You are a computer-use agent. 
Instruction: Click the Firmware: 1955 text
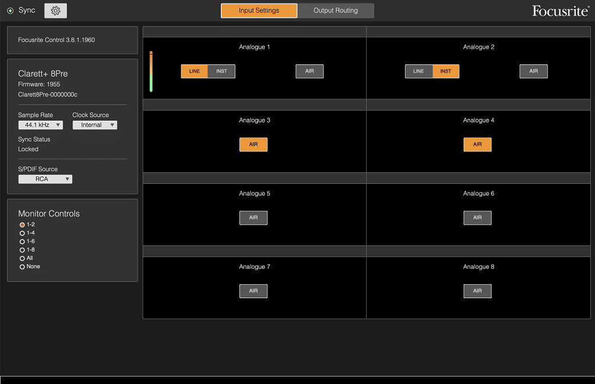pyautogui.click(x=39, y=84)
